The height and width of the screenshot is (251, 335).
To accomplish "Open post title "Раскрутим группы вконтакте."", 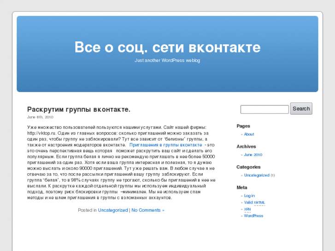I will [79, 109].
